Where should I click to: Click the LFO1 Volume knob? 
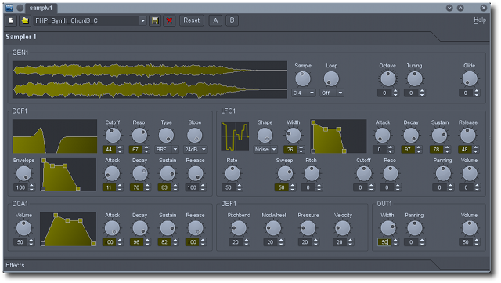click(470, 173)
